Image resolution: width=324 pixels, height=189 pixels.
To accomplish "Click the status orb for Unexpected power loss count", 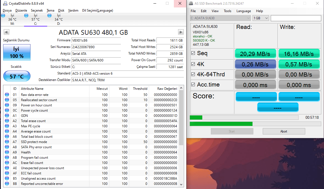I will tap(7, 168).
